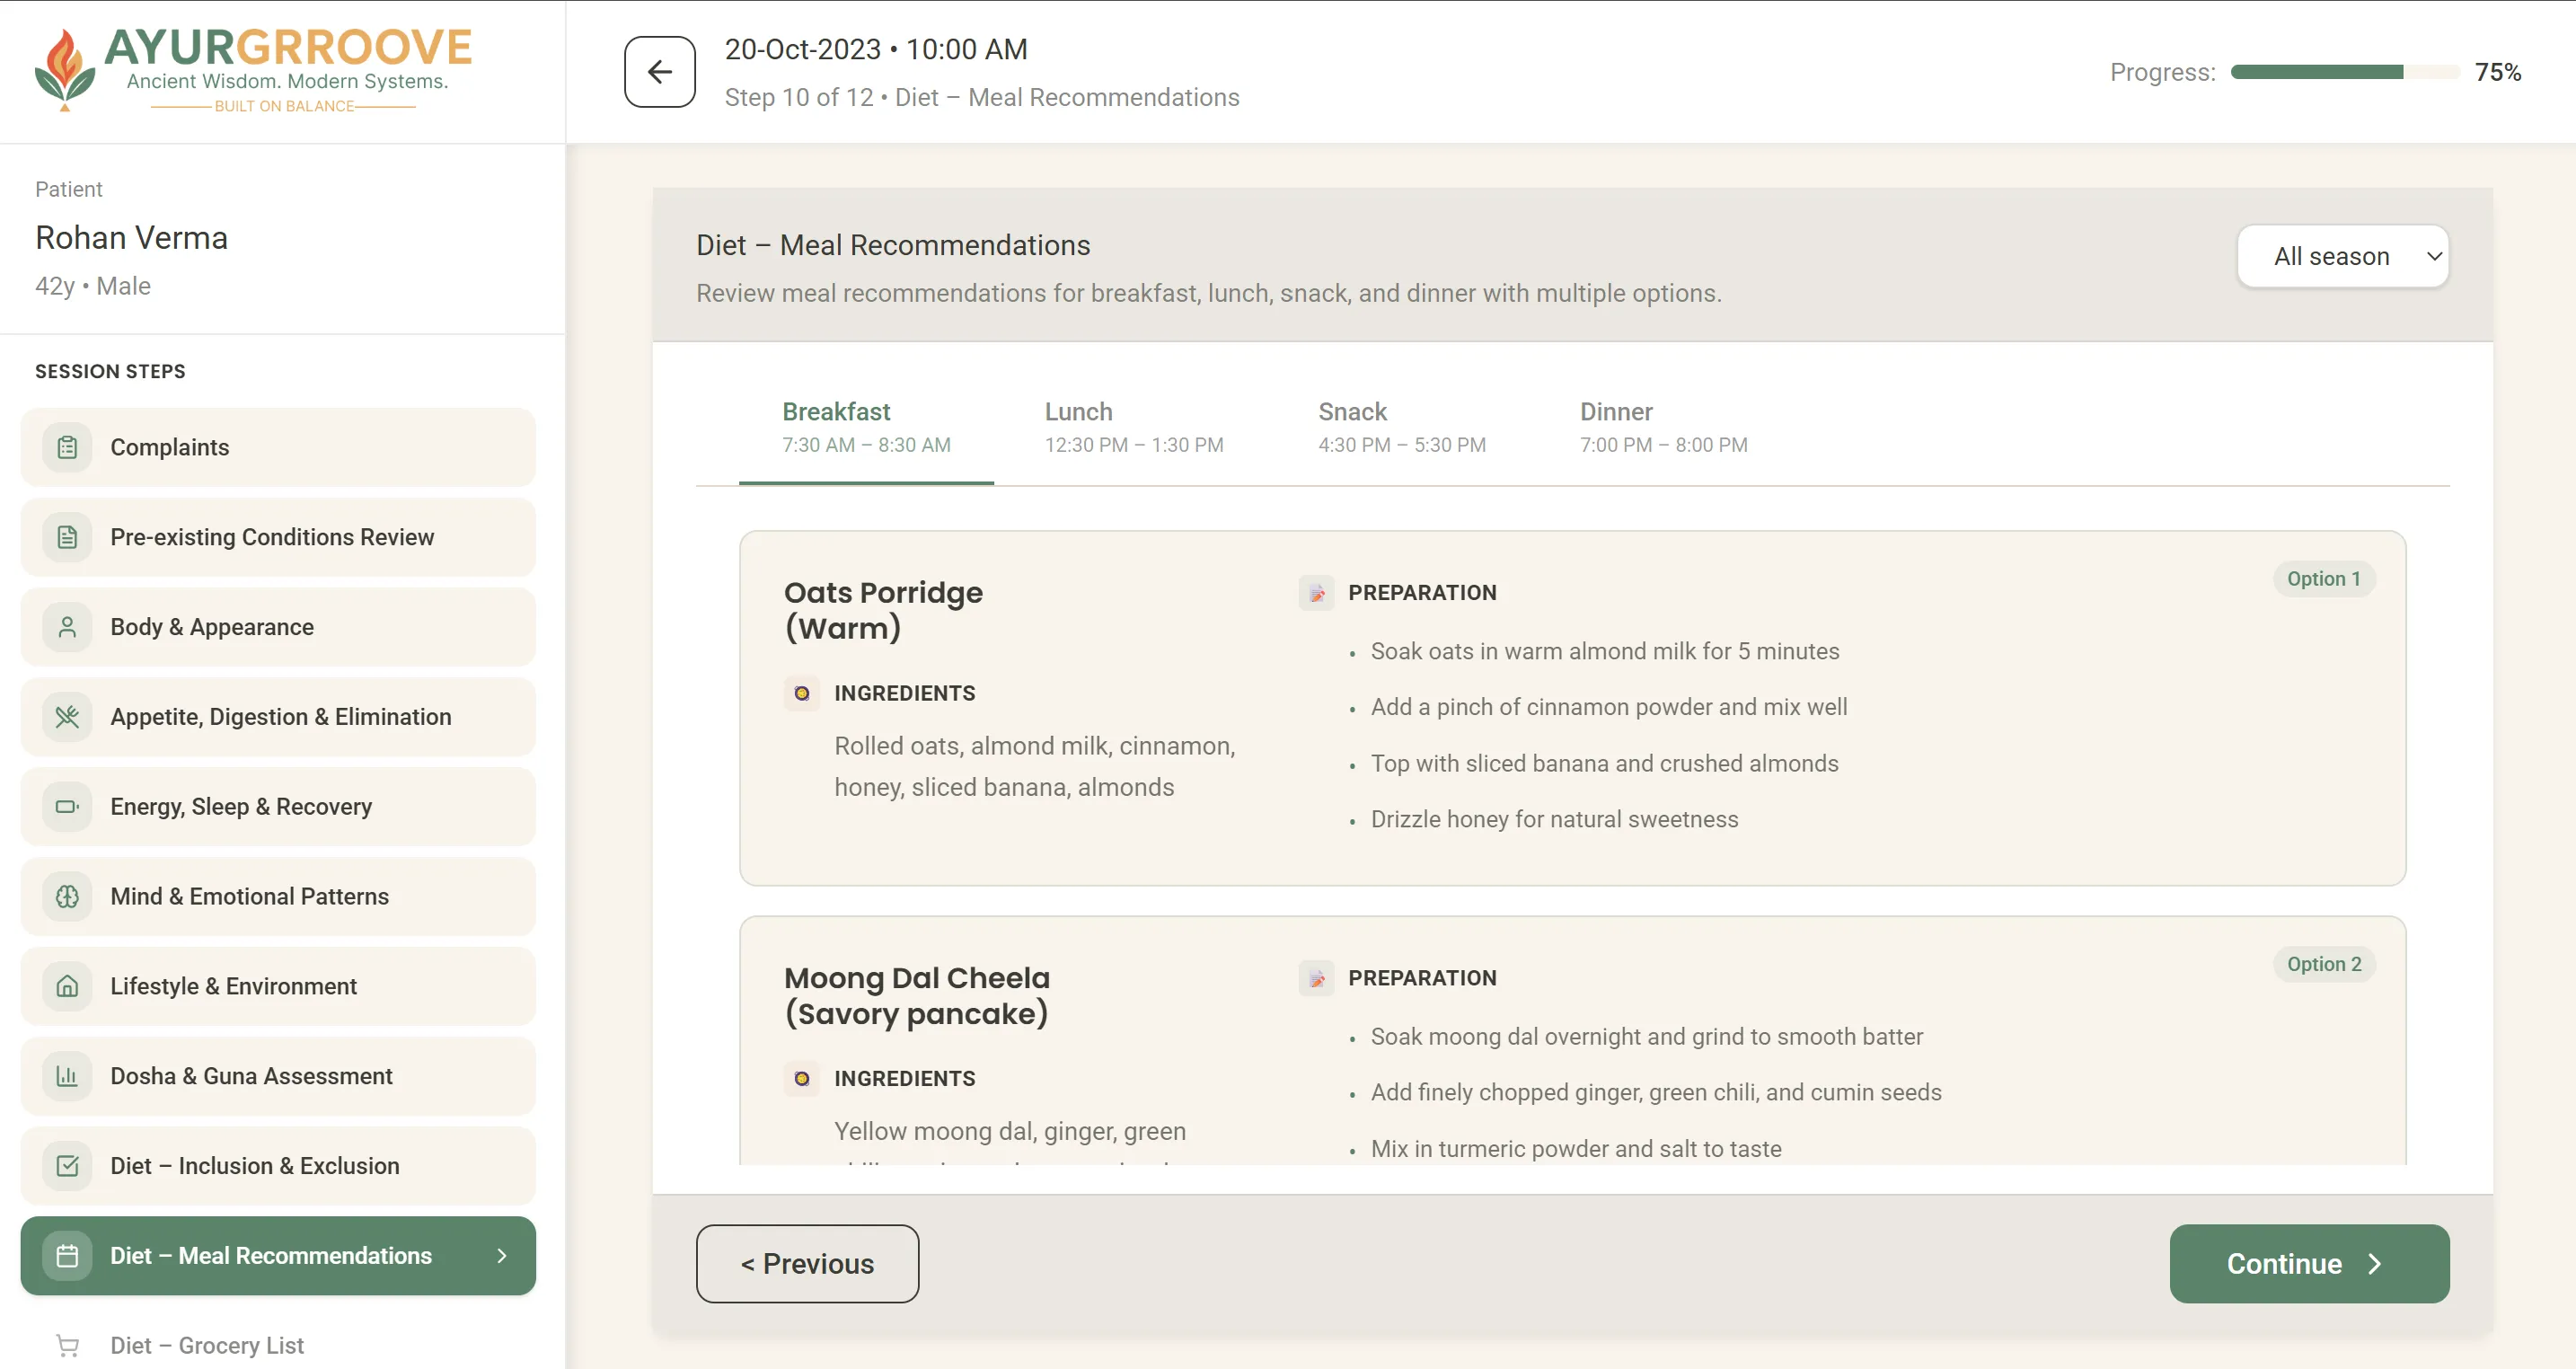The height and width of the screenshot is (1369, 2576).
Task: Open Lifestyle & Environment step
Action: [x=278, y=987]
